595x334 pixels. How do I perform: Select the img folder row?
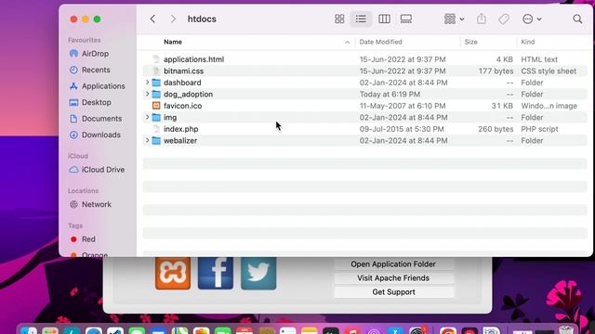point(365,118)
